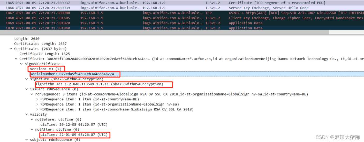Collapse the validity node
This screenshot has width=364, height=142.
27,114
